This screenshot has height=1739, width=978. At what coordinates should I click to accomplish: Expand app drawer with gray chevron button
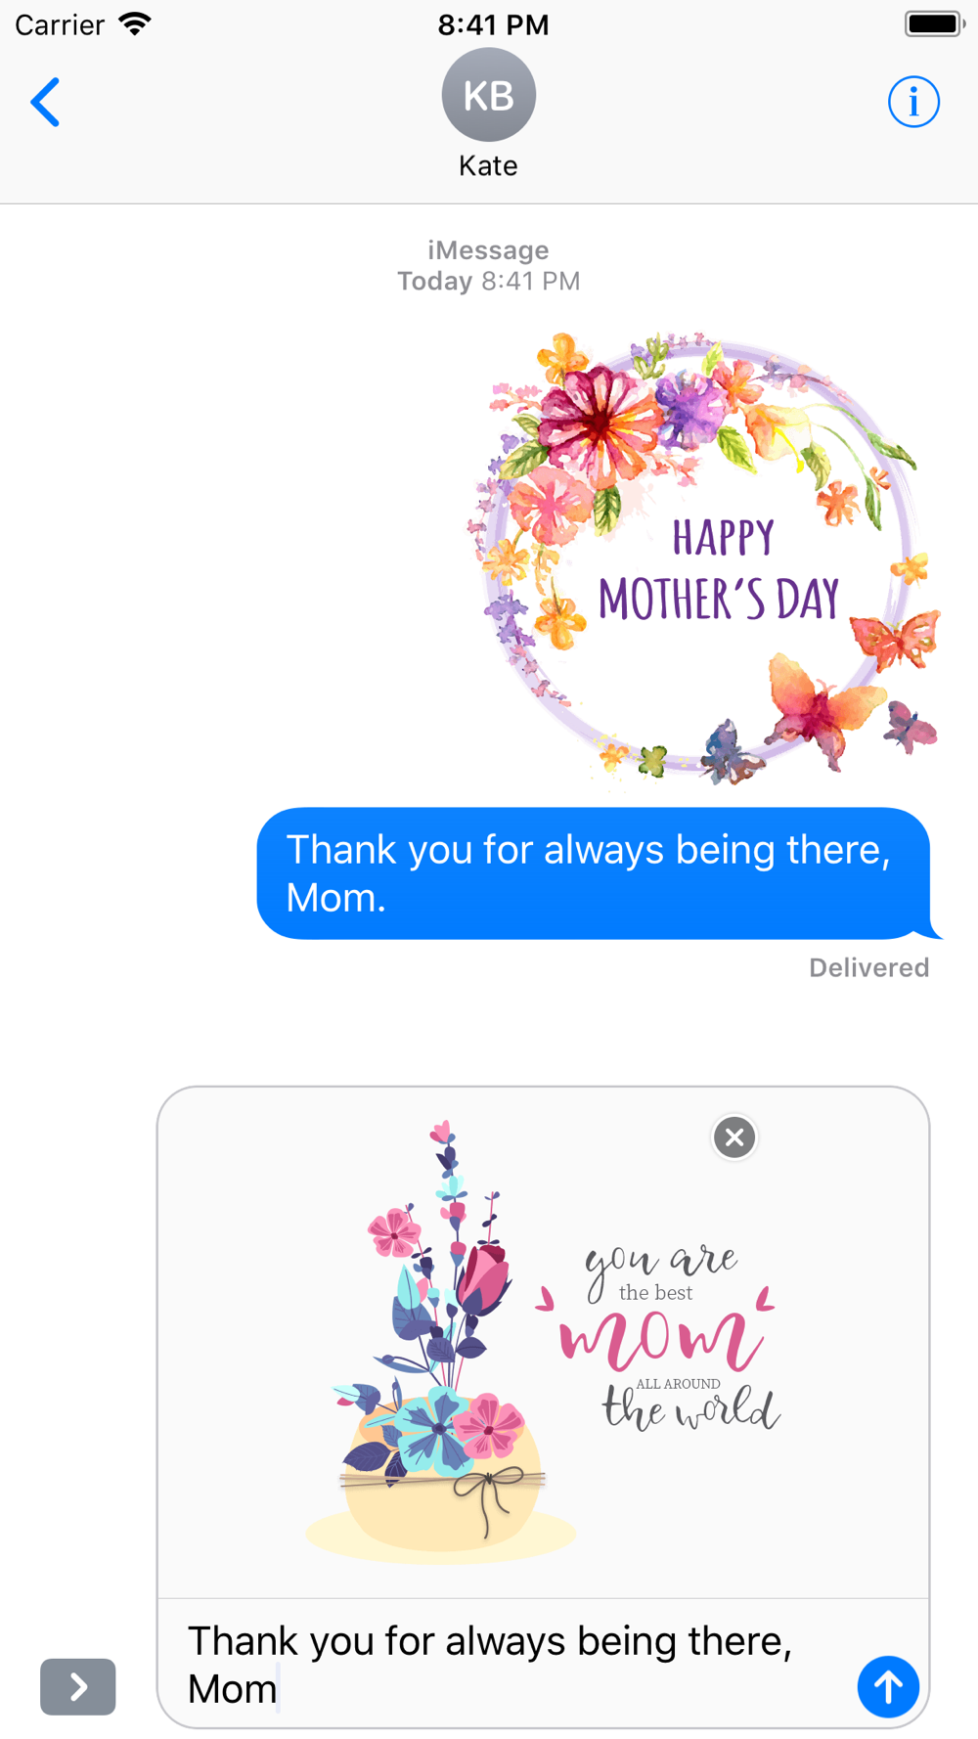(x=77, y=1686)
